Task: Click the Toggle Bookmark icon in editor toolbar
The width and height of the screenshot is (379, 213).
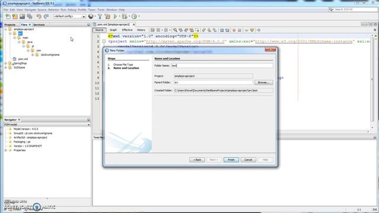Action: click(215, 30)
